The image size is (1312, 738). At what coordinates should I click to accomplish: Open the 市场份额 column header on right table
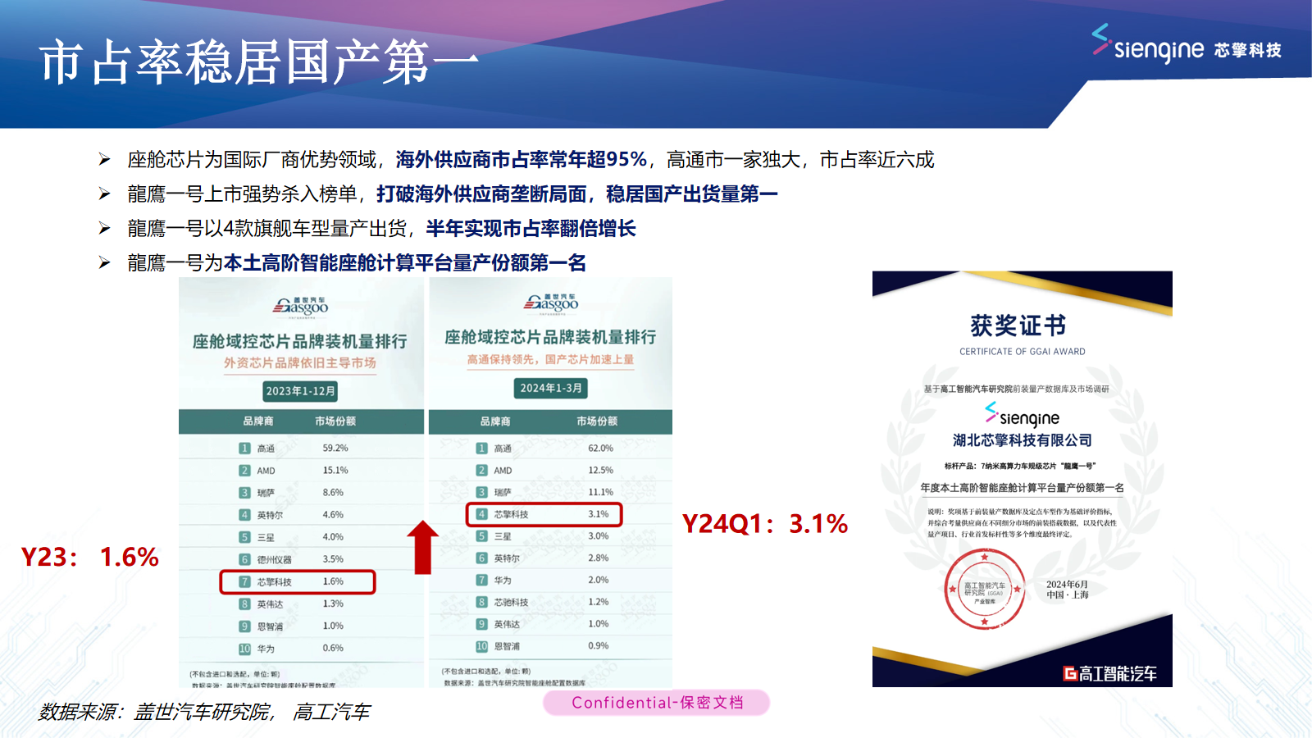(x=597, y=420)
